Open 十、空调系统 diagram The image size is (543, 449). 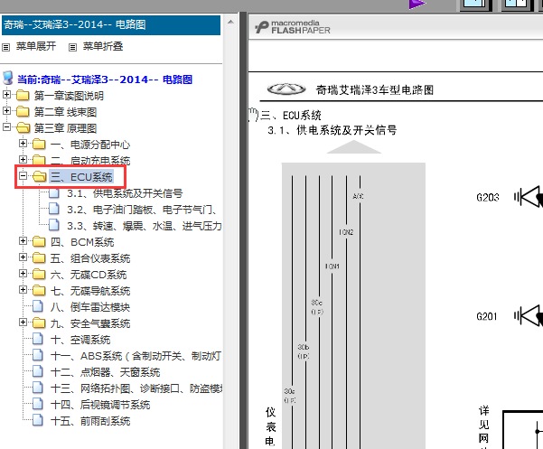point(80,340)
